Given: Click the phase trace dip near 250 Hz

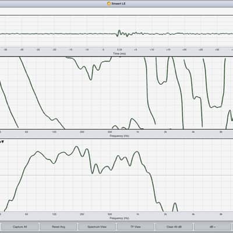Looking at the screenshot, I should 91,79.
